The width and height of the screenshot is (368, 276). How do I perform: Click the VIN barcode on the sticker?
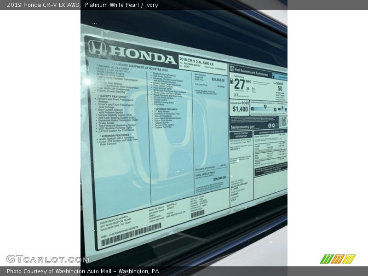pyautogui.click(x=131, y=234)
